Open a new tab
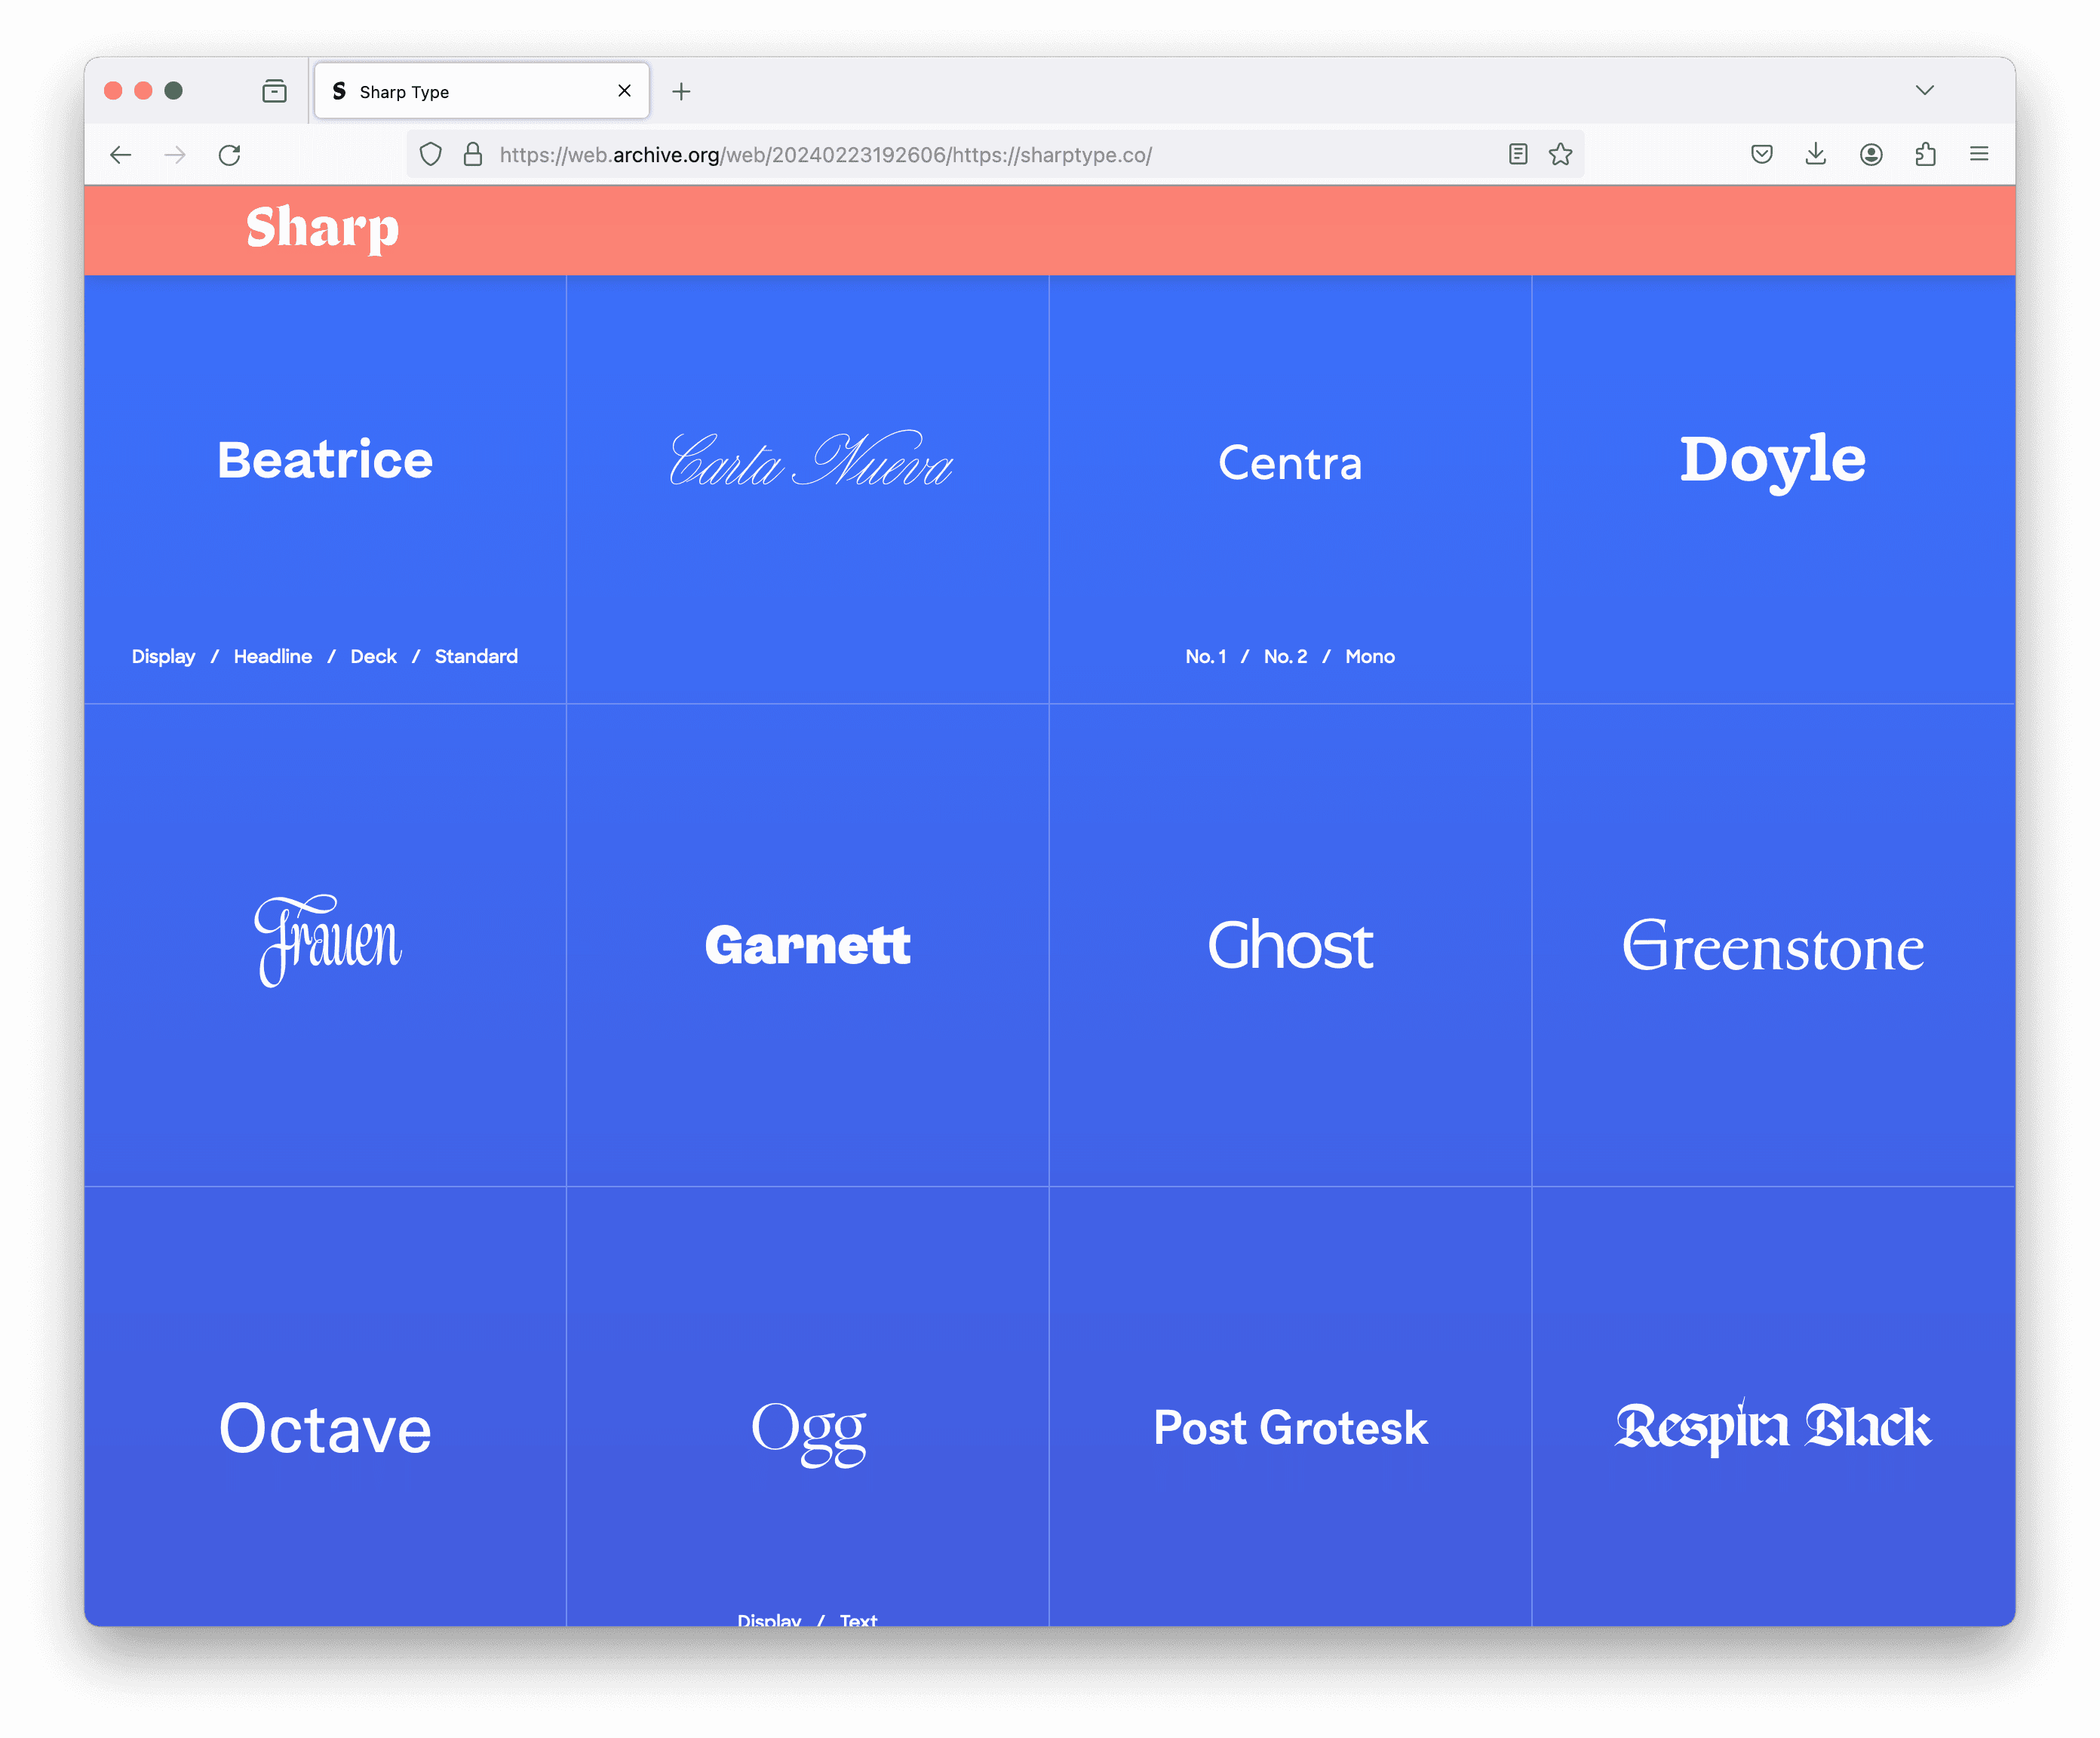This screenshot has height=1738, width=2100. click(681, 92)
